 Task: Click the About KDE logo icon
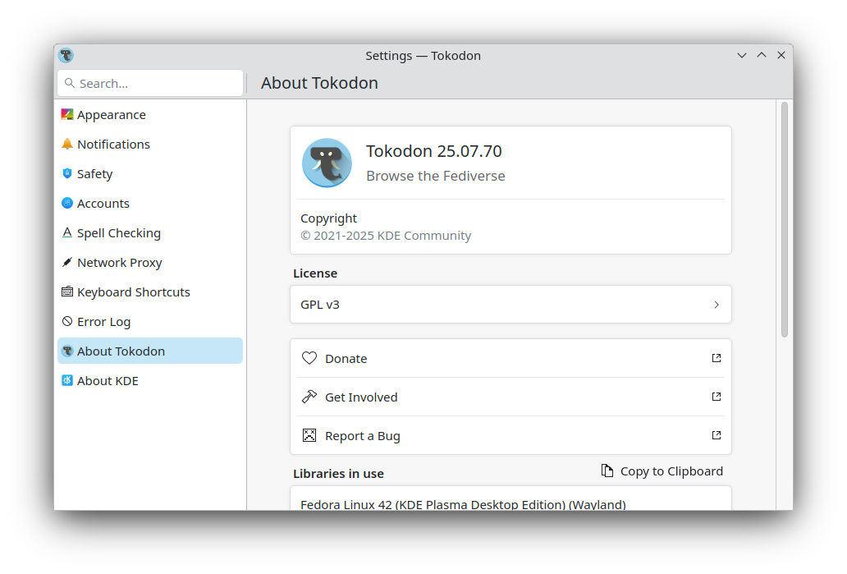[x=67, y=380]
